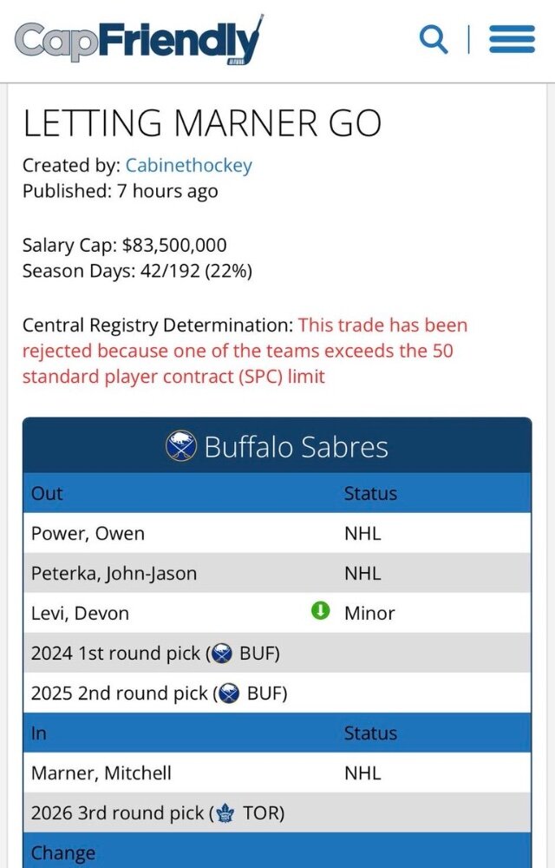555x868 pixels.
Task: Select the Power, Owen player row
Action: (x=277, y=533)
